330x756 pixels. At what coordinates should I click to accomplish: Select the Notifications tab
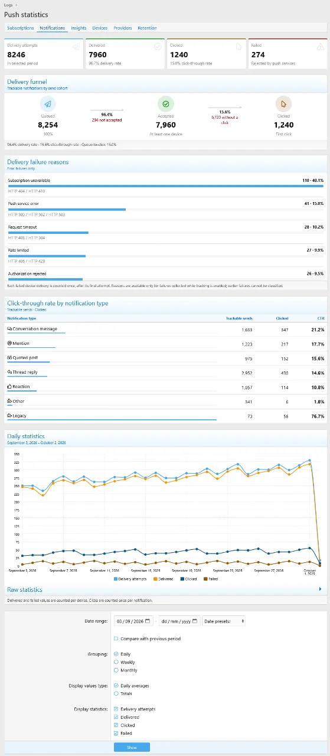(x=53, y=28)
